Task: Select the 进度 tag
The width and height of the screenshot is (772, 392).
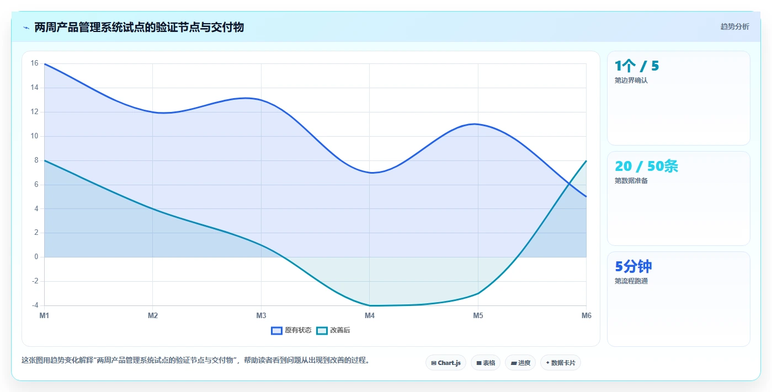Action: (520, 363)
